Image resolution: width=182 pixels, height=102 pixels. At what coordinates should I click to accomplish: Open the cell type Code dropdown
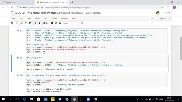click(x=71, y=23)
